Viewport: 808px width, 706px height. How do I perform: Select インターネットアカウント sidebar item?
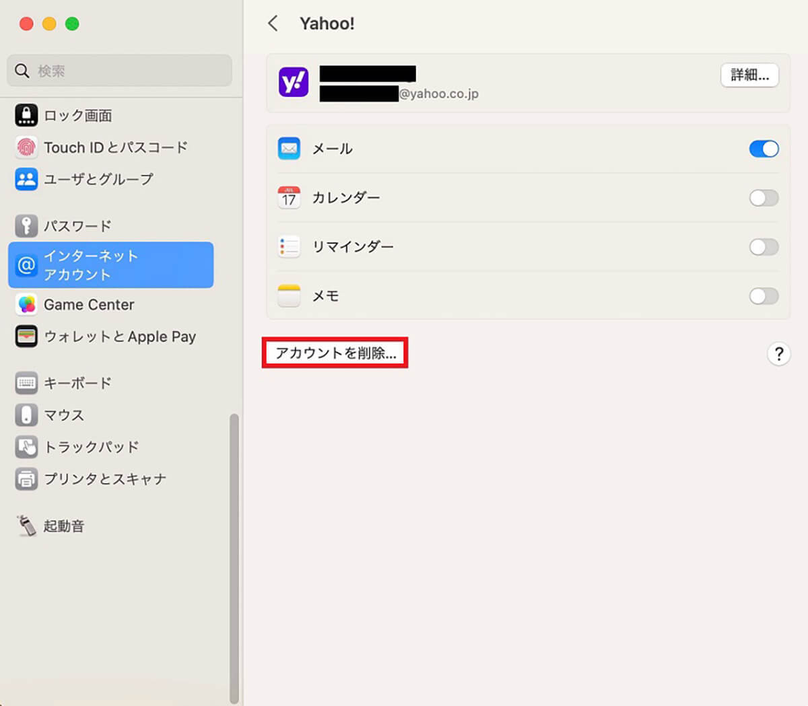[111, 265]
